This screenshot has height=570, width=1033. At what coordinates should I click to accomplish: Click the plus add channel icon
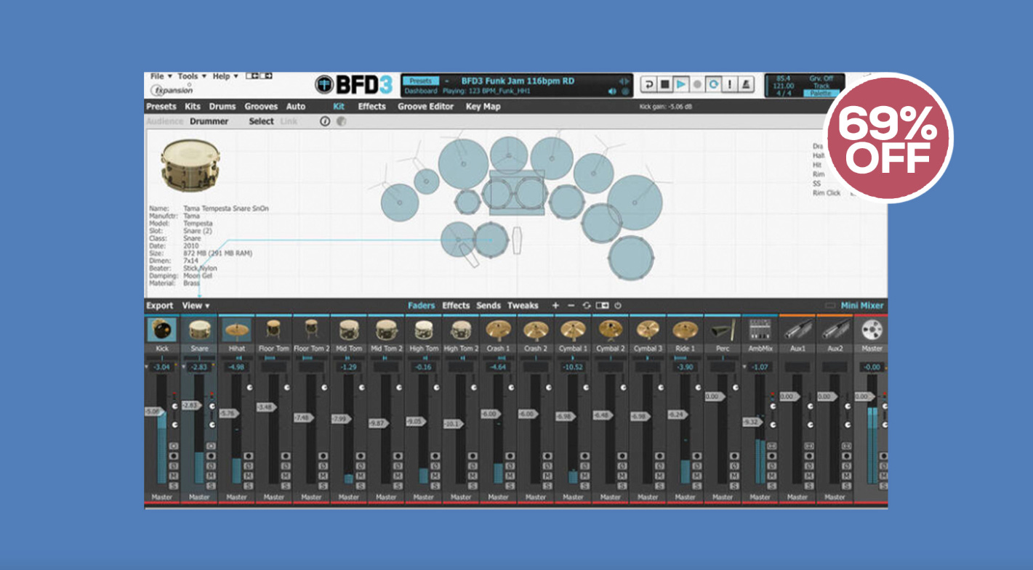click(x=555, y=306)
